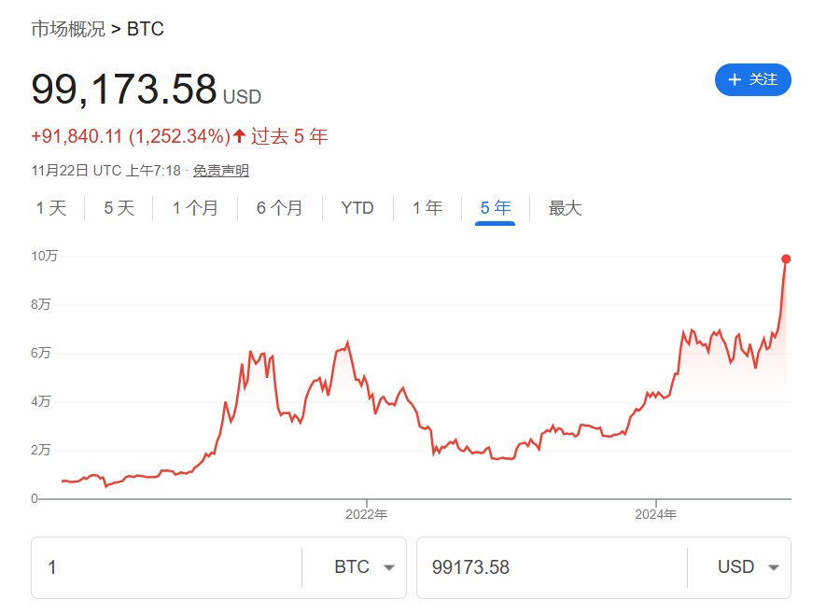Select the 5 年 range tab
The image size is (826, 614).
tap(496, 208)
